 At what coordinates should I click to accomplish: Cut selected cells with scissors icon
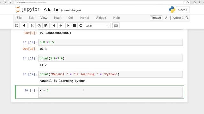coord(32,26)
